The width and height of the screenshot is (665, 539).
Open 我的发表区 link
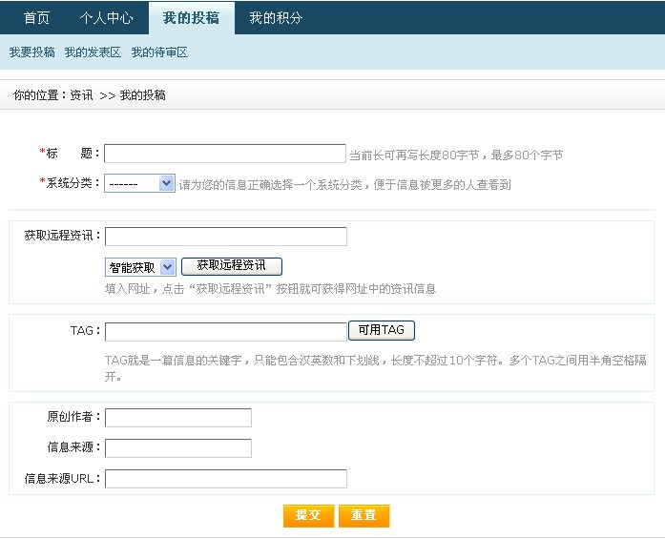tap(93, 52)
